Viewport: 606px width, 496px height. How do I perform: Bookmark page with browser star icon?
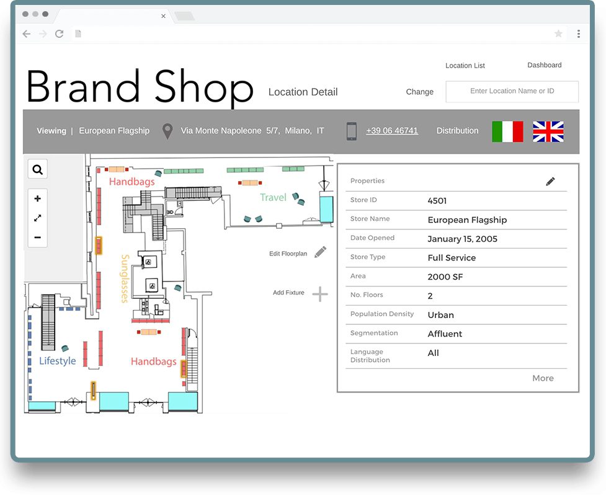point(558,34)
